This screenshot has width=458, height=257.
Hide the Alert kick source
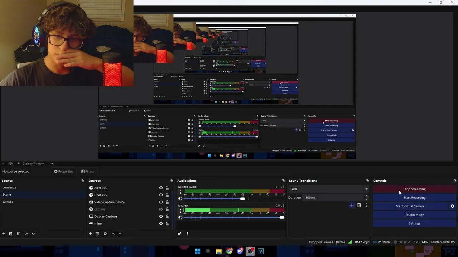(161, 188)
